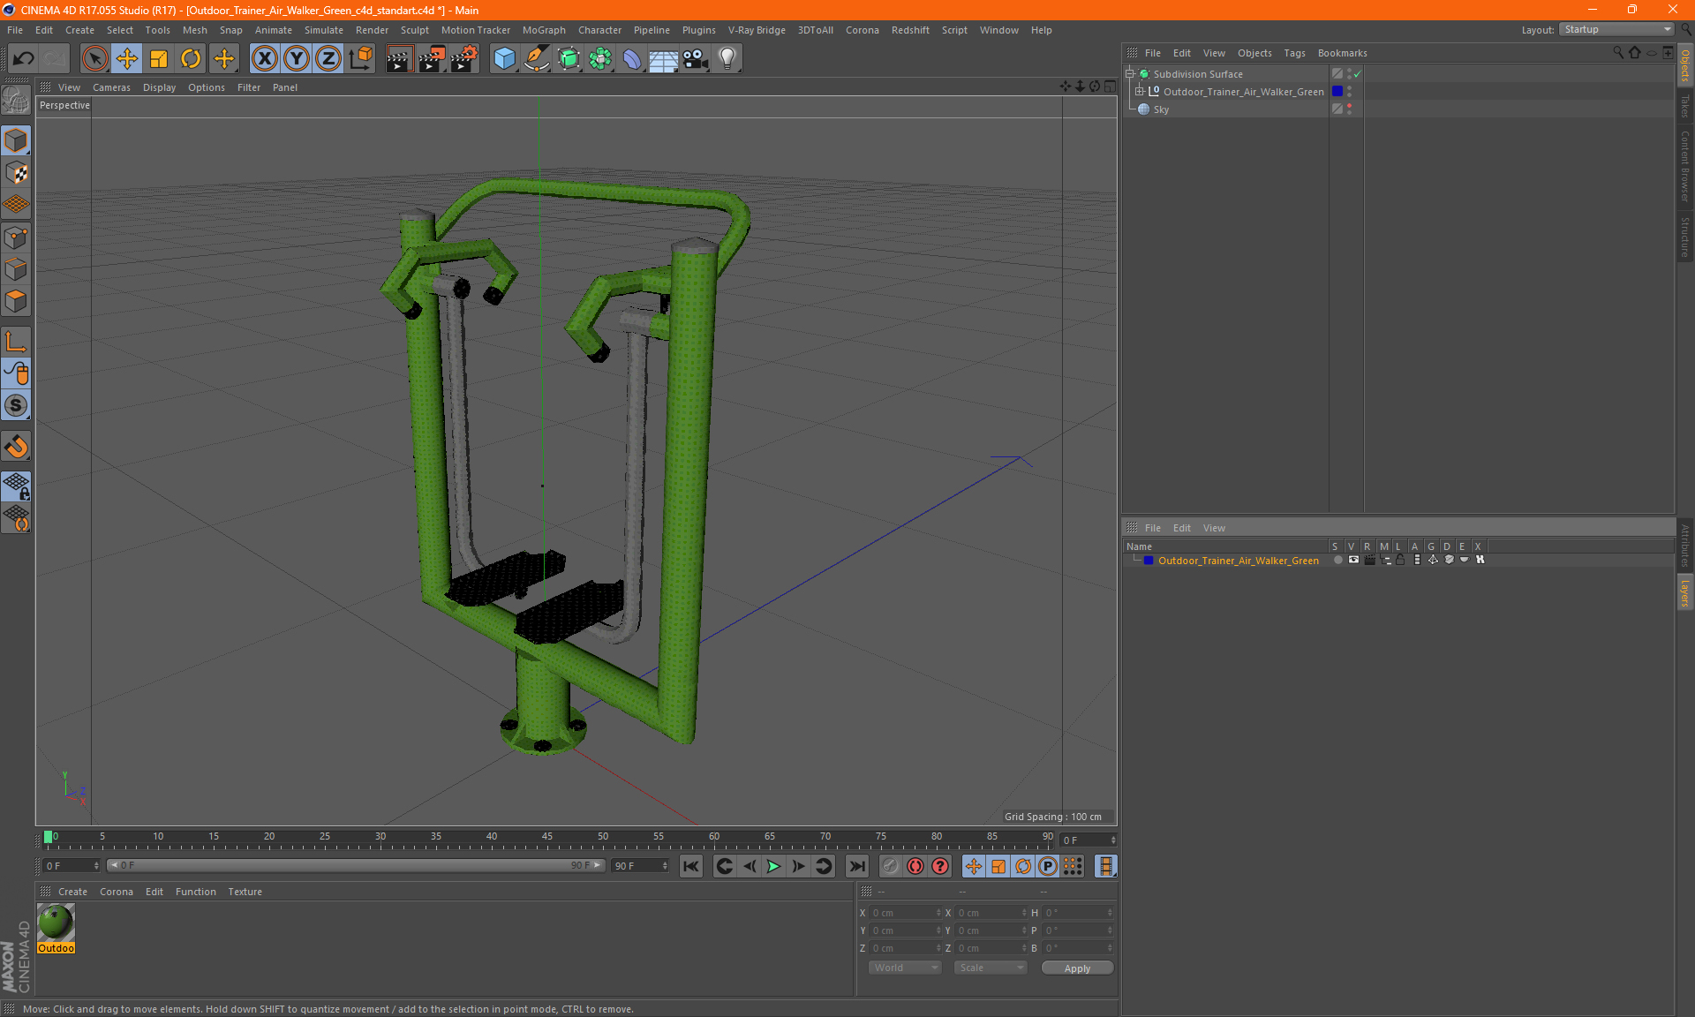Add a Cube primitive object
1695x1017 pixels.
pos(504,59)
